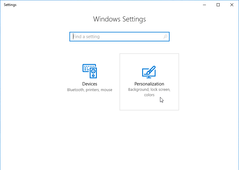Viewport: 239px width, 170px height.
Task: Click the empty title bar area
Action: pyautogui.click(x=107, y=5)
